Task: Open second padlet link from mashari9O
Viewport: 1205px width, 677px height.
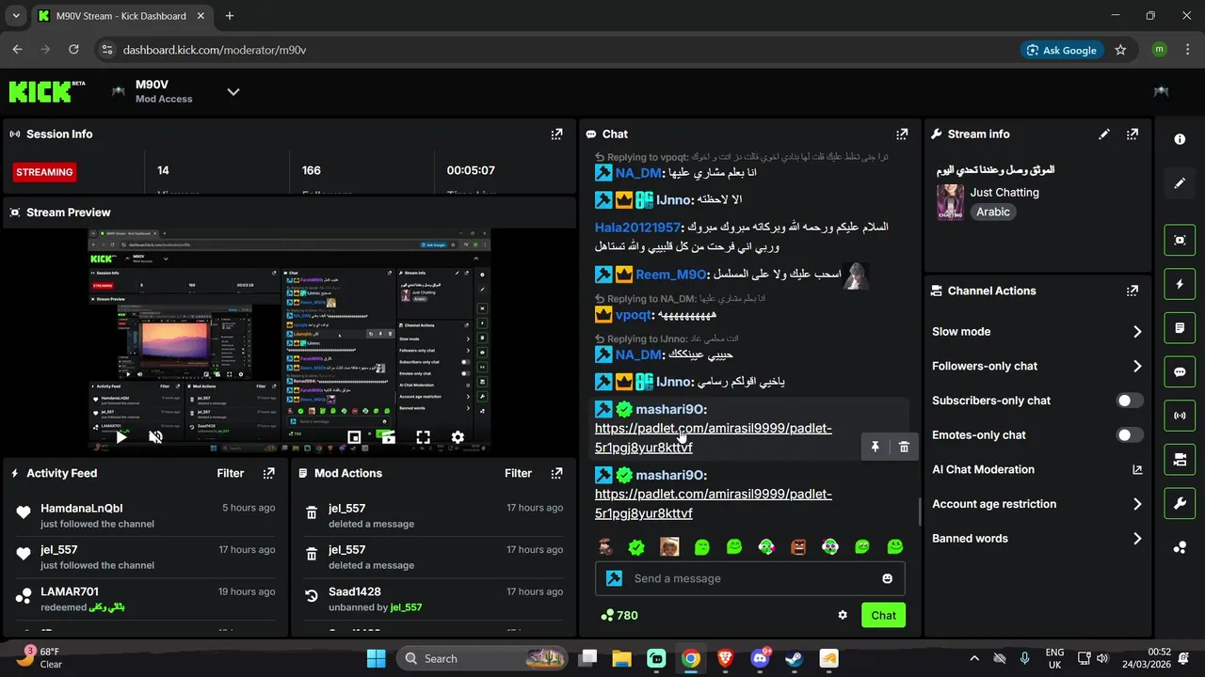Action: 714,503
